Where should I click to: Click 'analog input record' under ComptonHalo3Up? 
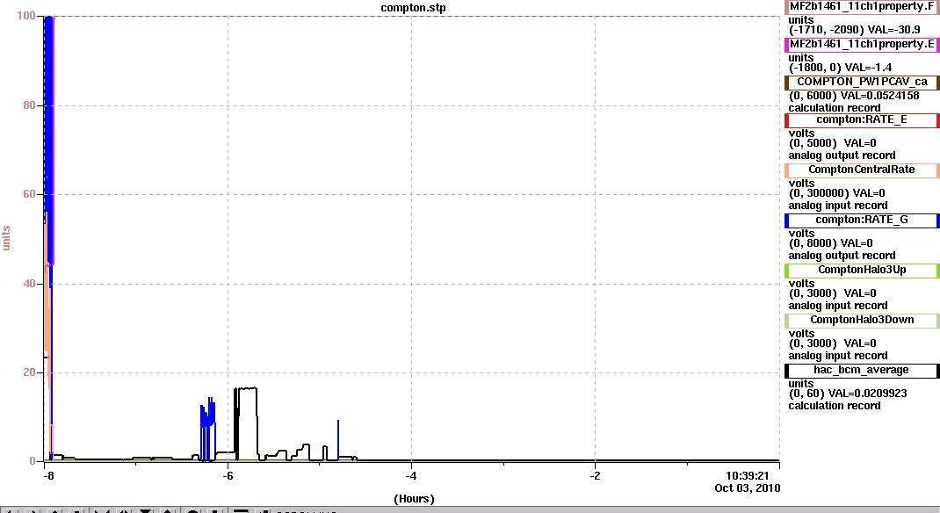(x=837, y=306)
